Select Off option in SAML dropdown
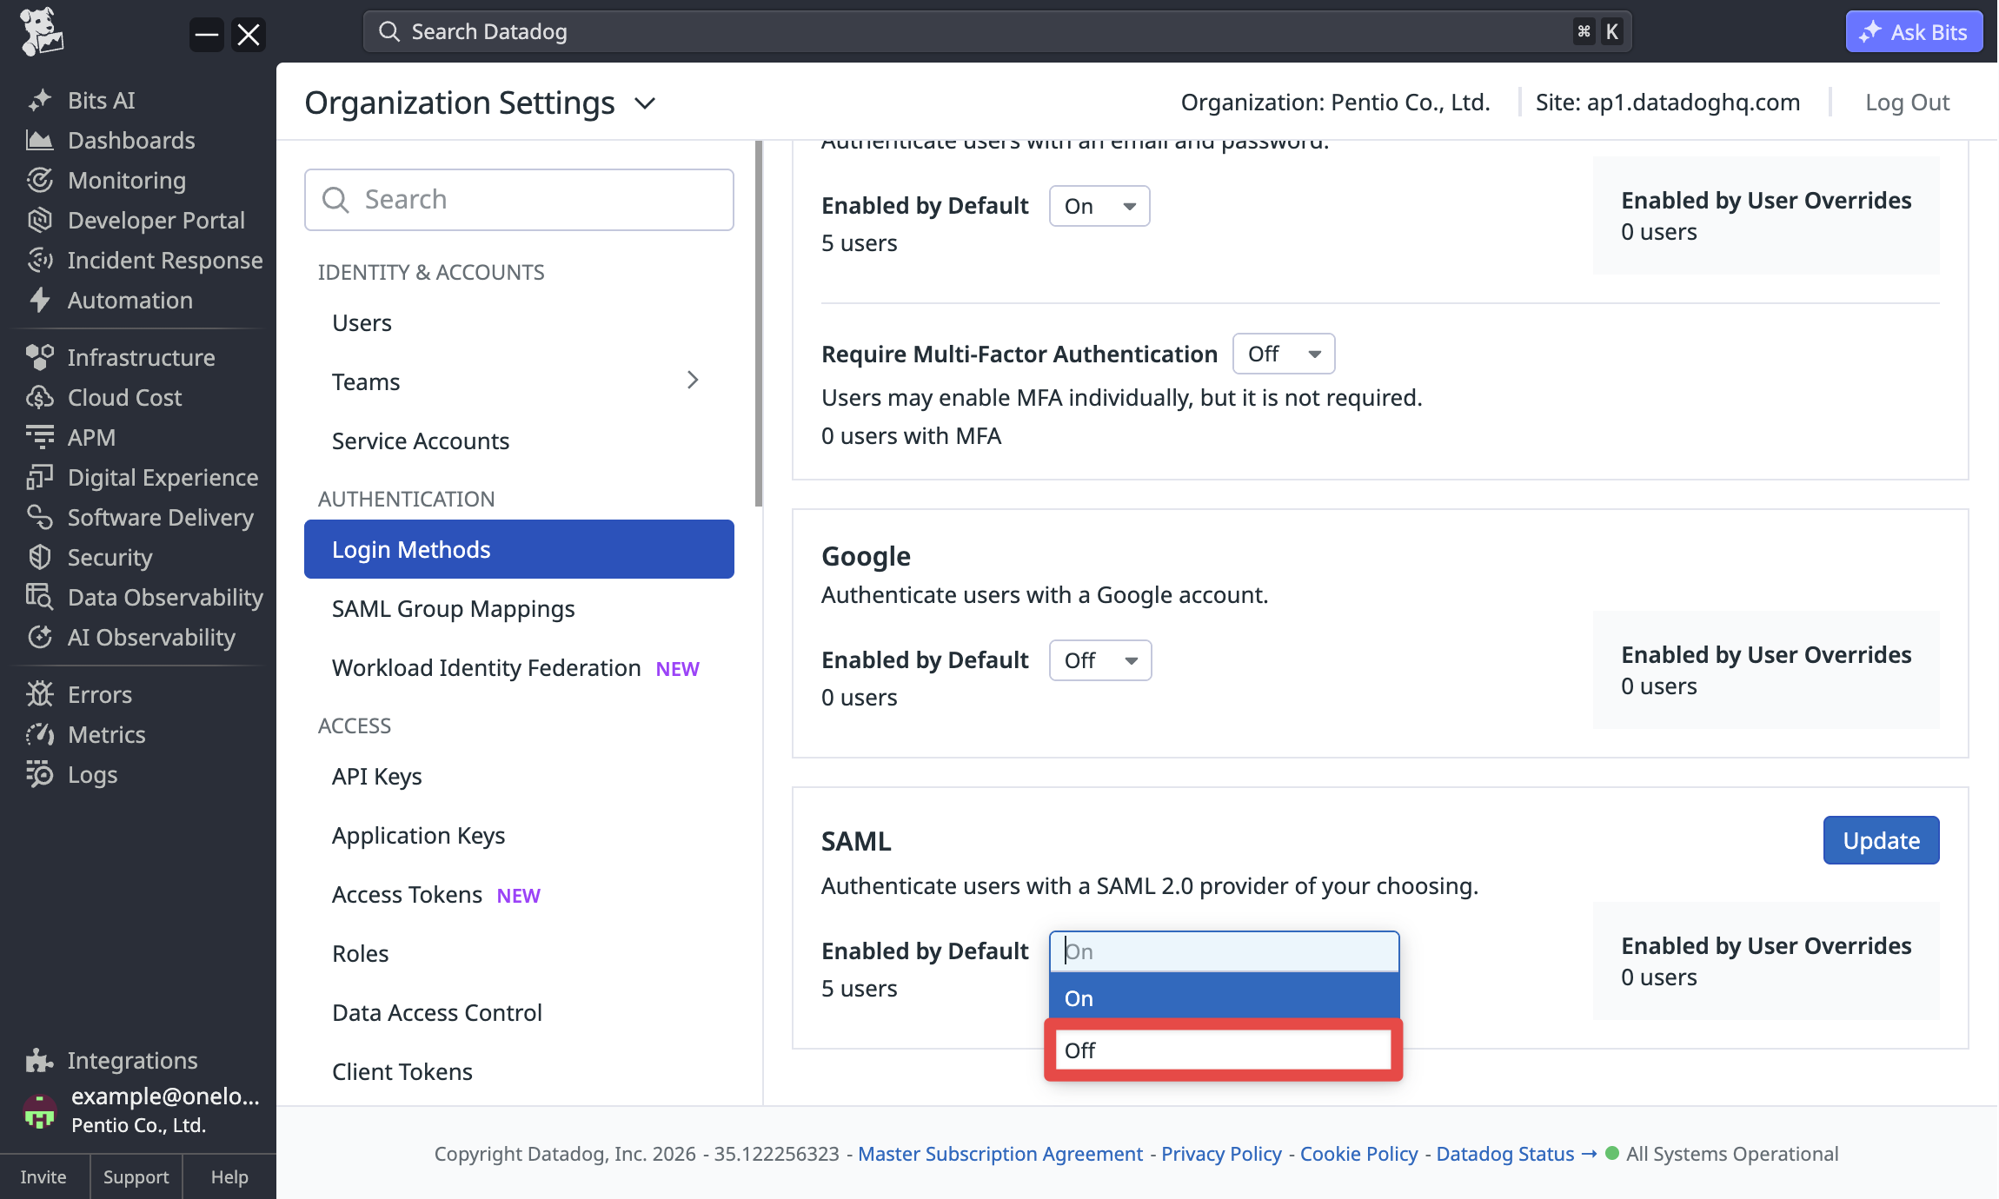Viewport: 1999px width, 1199px height. point(1224,1050)
